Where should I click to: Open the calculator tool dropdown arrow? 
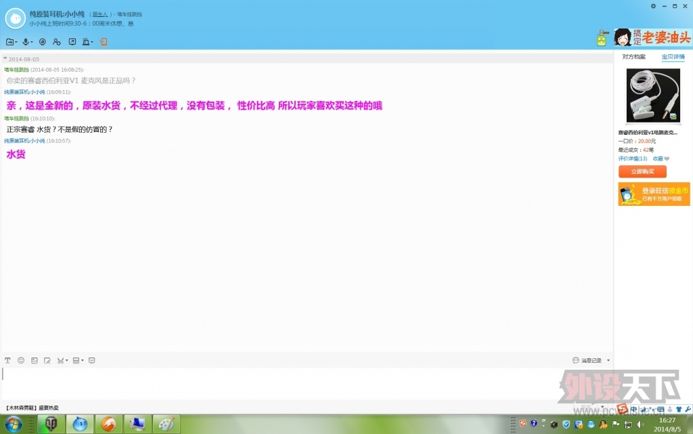[x=83, y=360]
